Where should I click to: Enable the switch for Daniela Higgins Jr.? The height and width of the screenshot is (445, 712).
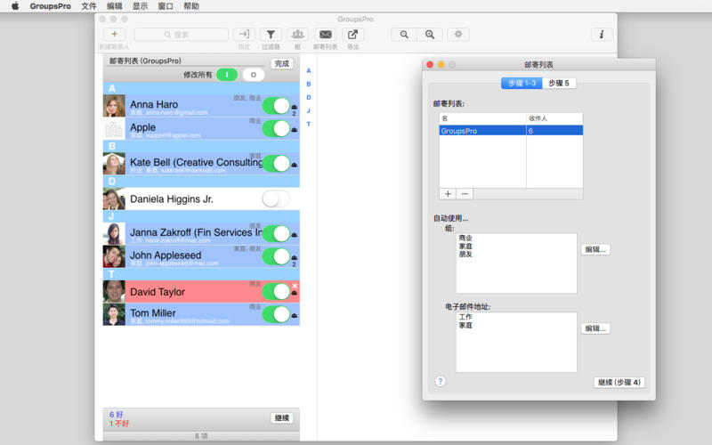[276, 198]
